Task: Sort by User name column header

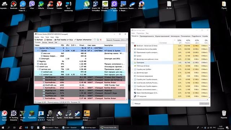Action: coord(91,45)
